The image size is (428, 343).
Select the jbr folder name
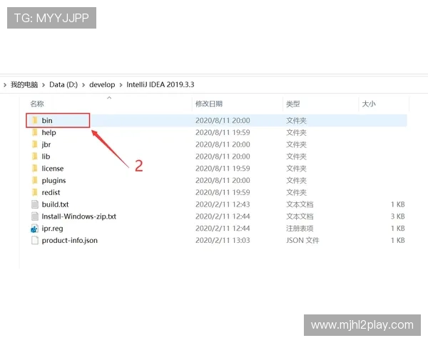[46, 144]
